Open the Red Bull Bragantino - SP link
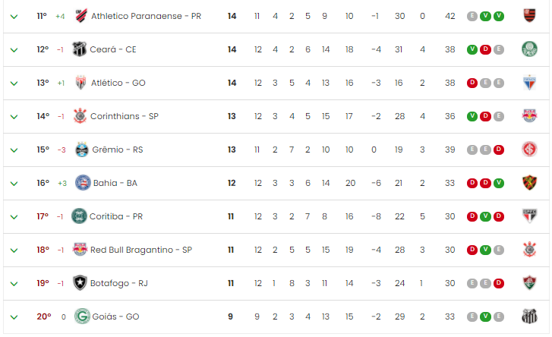Viewport: 552px width, 337px height. pos(141,250)
